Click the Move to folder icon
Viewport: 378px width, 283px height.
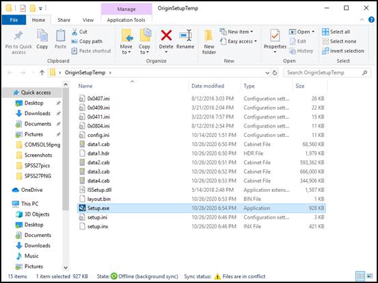coord(126,36)
